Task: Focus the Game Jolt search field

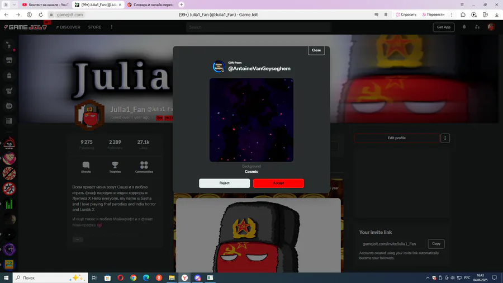Action: 258,27
